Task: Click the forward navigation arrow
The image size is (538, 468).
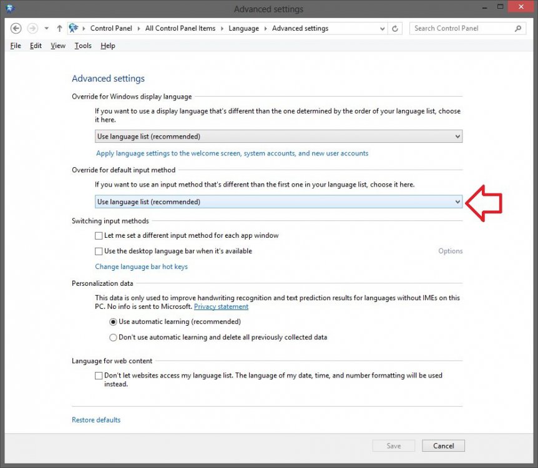Action: pyautogui.click(x=32, y=28)
